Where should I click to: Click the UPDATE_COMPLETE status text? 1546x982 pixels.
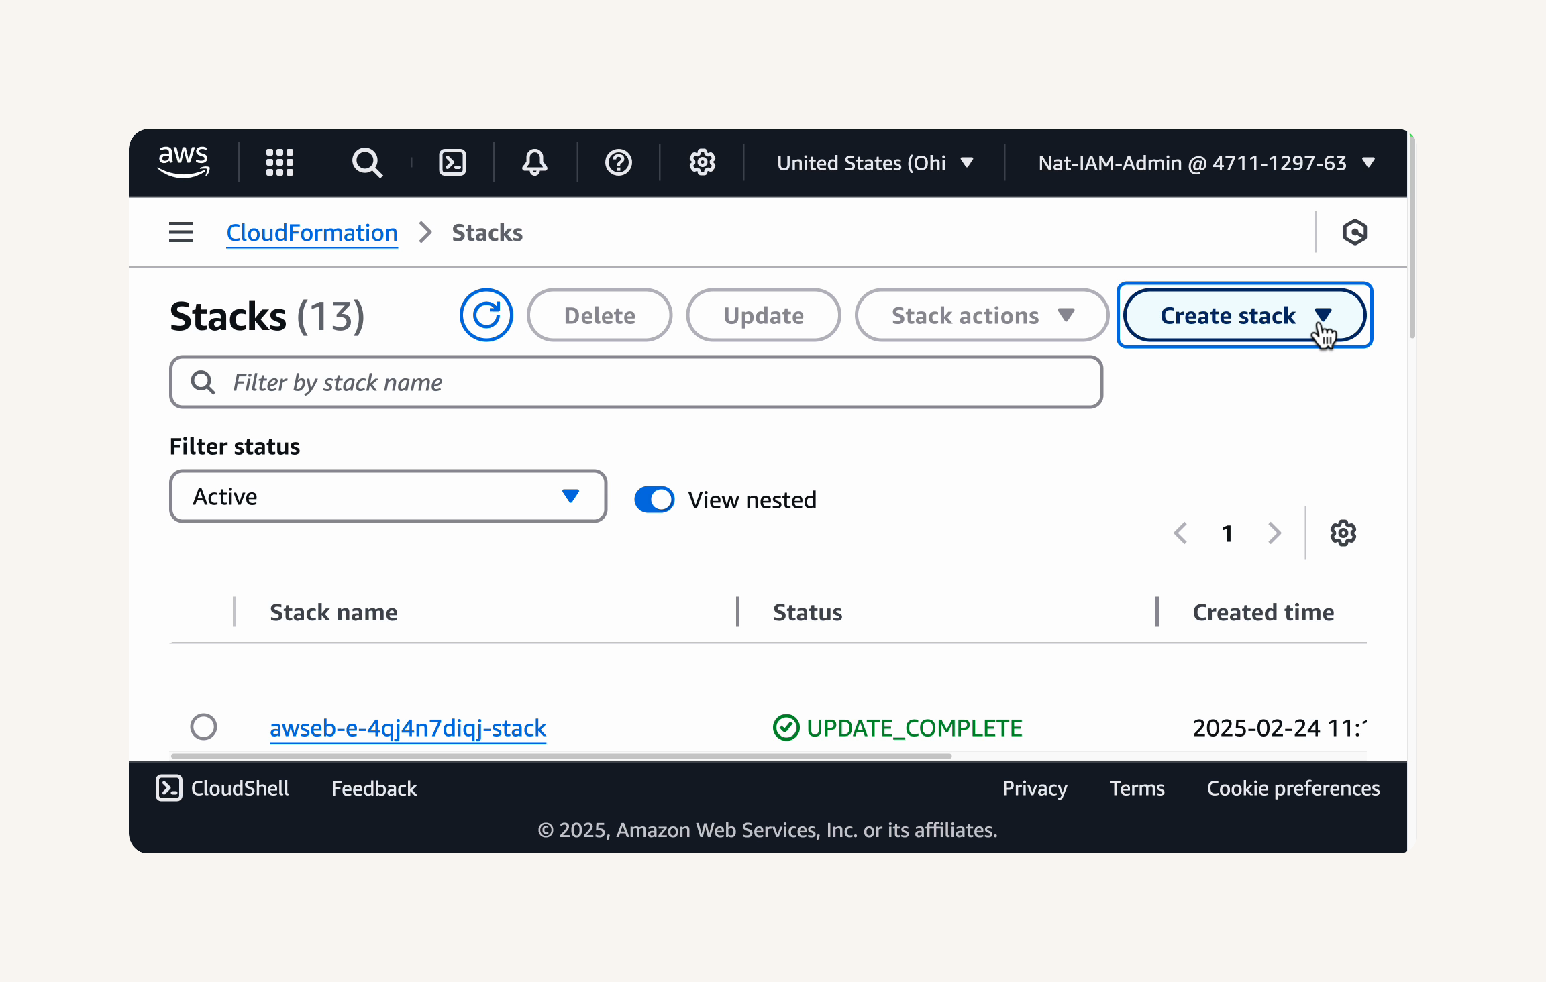click(914, 728)
